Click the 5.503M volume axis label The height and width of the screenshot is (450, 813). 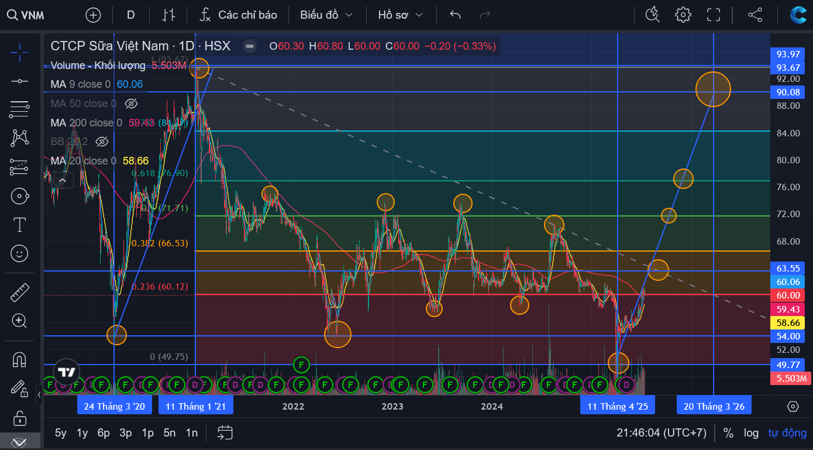[x=791, y=379]
